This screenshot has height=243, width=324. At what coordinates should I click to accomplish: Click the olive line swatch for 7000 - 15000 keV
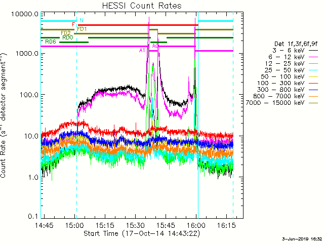tap(313, 103)
